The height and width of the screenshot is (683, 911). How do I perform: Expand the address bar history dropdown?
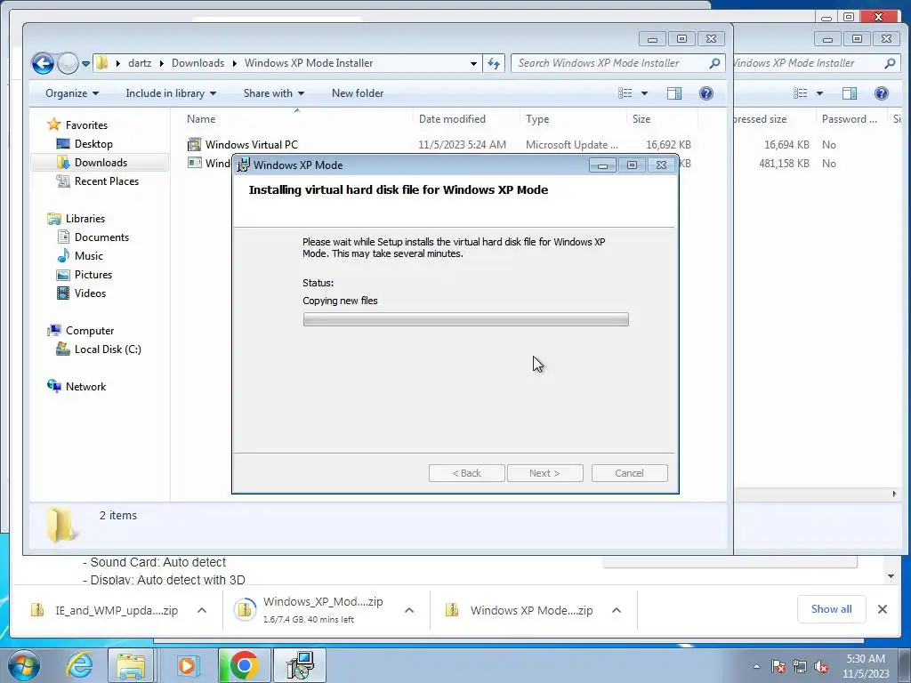pyautogui.click(x=473, y=63)
